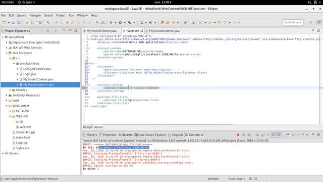The image size is (323, 182).
Task: Open the Navigate menu
Action: [x=35, y=16]
